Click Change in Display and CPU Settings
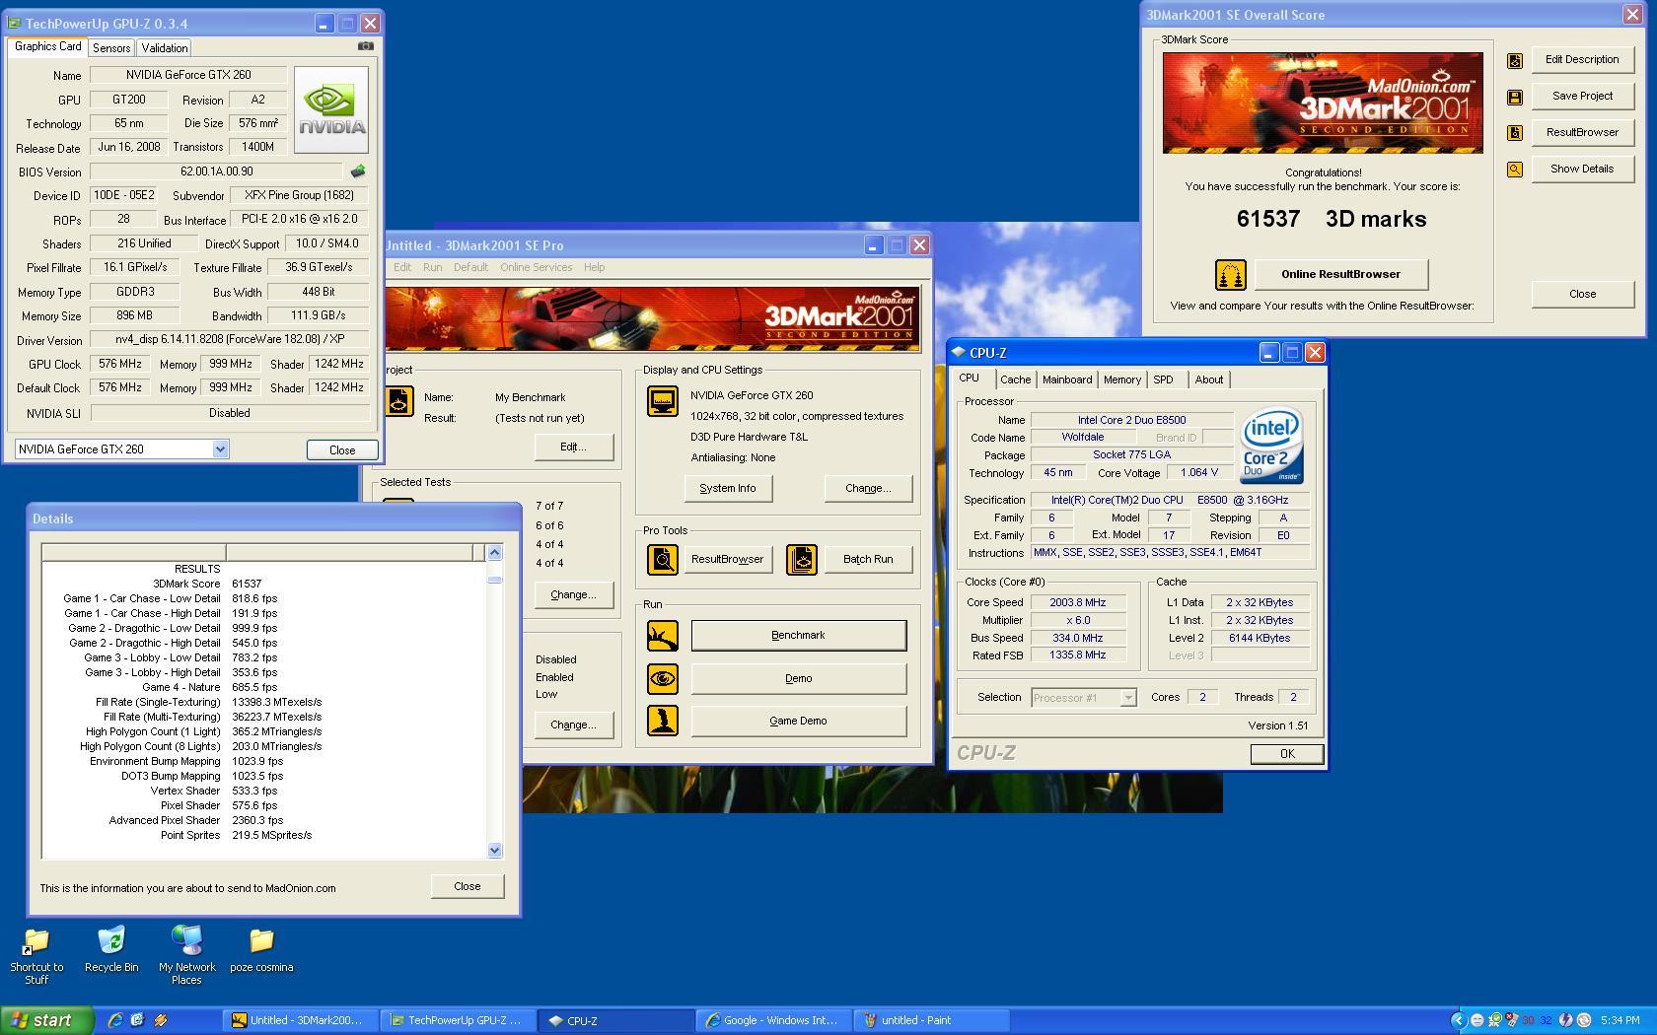This screenshot has height=1035, width=1657. coord(868,489)
